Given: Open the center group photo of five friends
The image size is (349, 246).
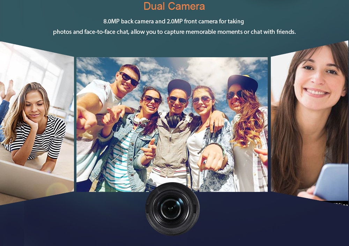Looking at the screenshot, I should (172, 124).
